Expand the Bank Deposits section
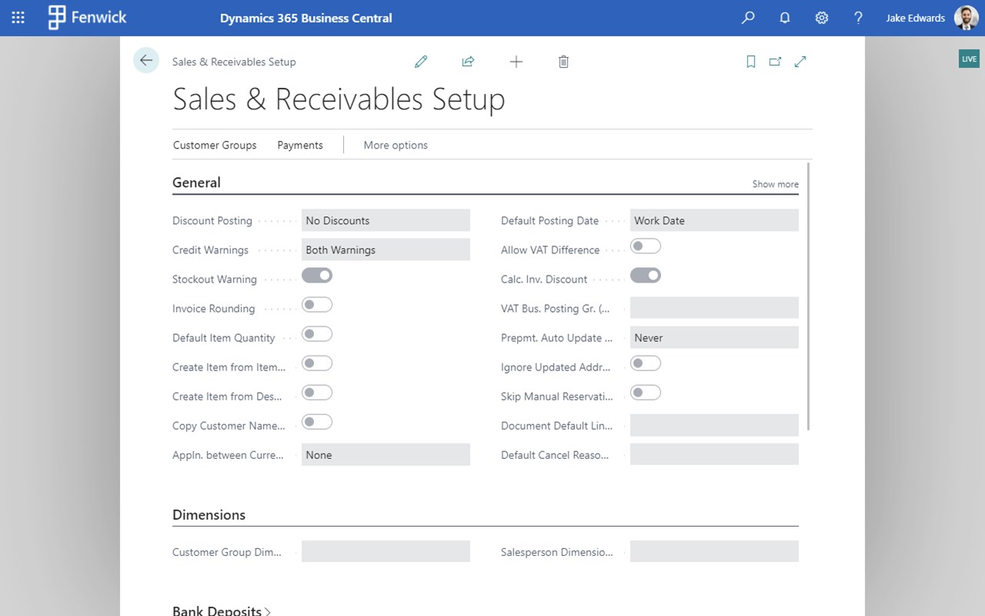The image size is (985, 616). click(x=221, y=611)
